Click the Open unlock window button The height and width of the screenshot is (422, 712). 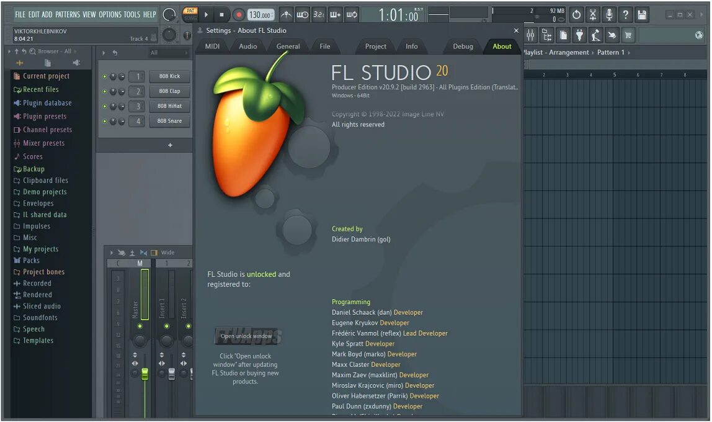click(x=246, y=336)
